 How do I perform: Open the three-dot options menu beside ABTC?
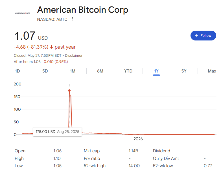click(x=72, y=19)
